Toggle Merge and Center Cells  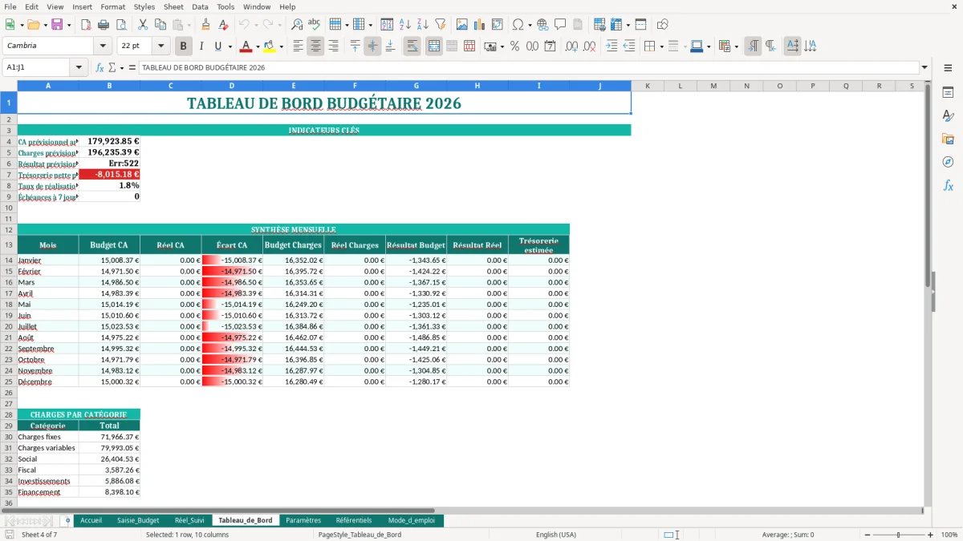[x=434, y=46]
